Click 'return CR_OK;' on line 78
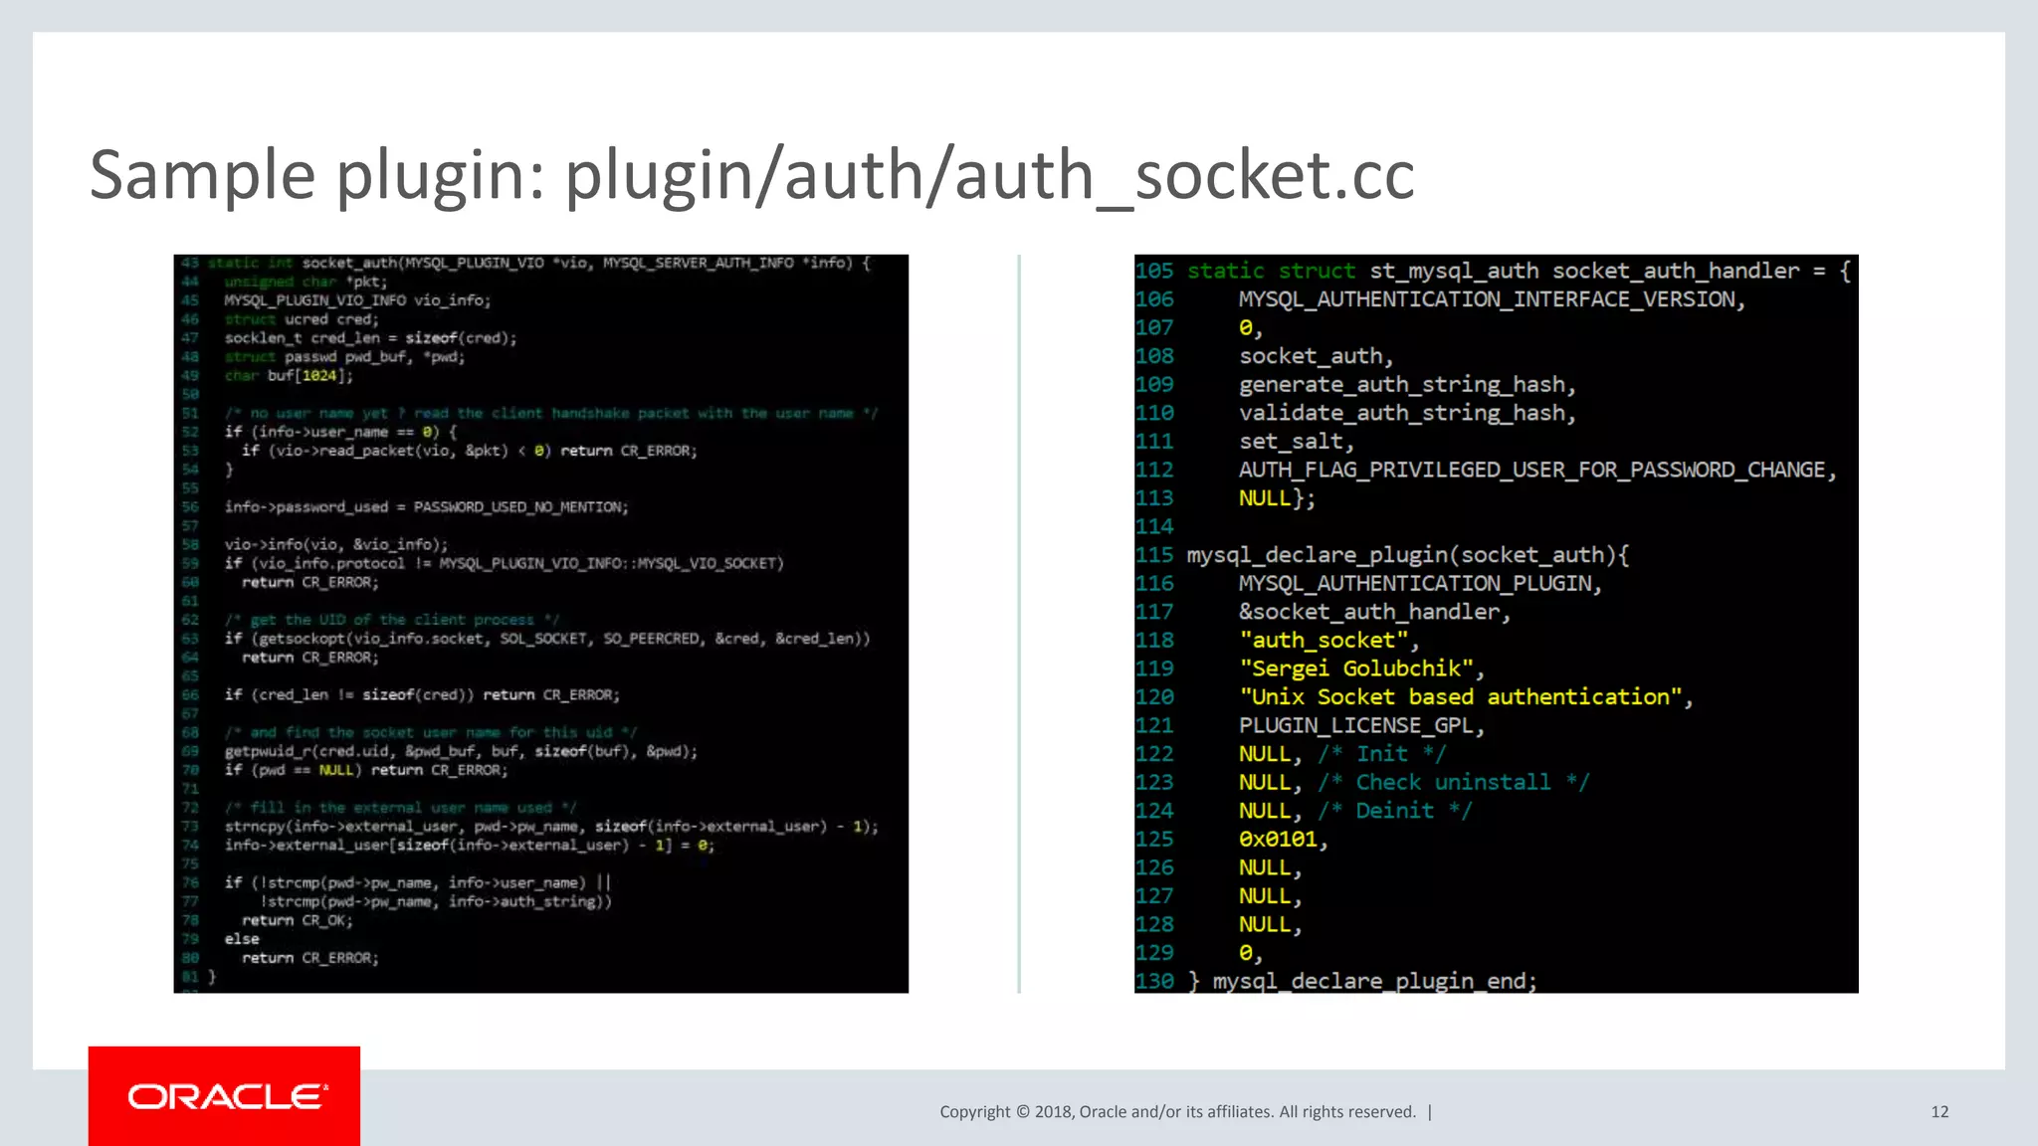Viewport: 2038px width, 1146px height. [x=297, y=921]
